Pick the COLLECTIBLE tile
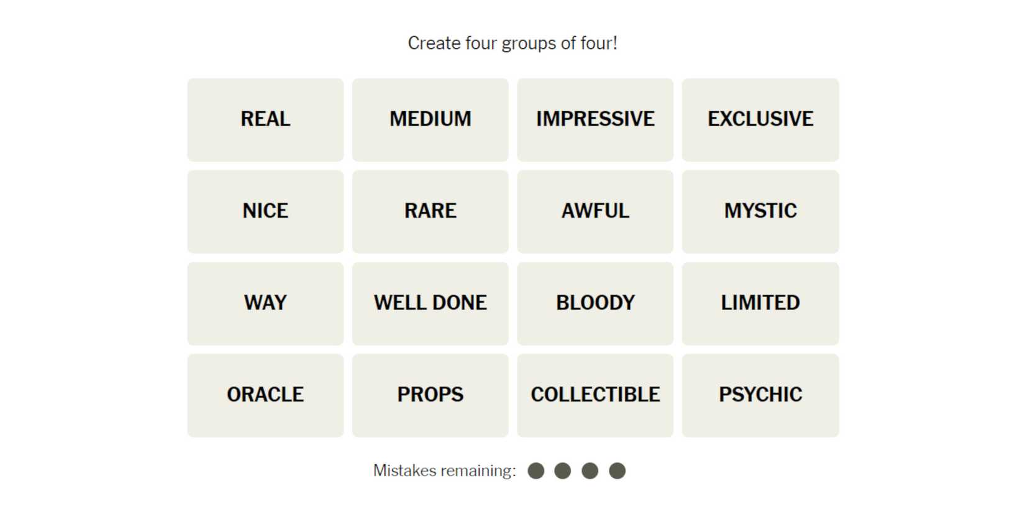This screenshot has height=512, width=1025. pyautogui.click(x=595, y=395)
